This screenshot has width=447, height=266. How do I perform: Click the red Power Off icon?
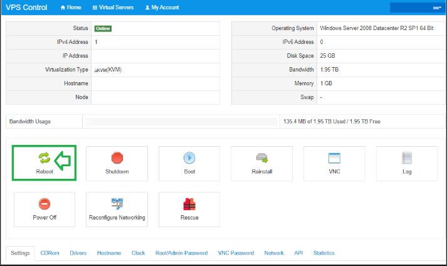tap(45, 204)
